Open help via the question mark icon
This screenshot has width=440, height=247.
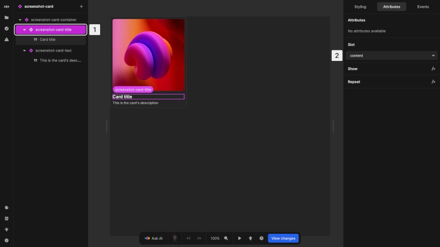tap(7, 240)
